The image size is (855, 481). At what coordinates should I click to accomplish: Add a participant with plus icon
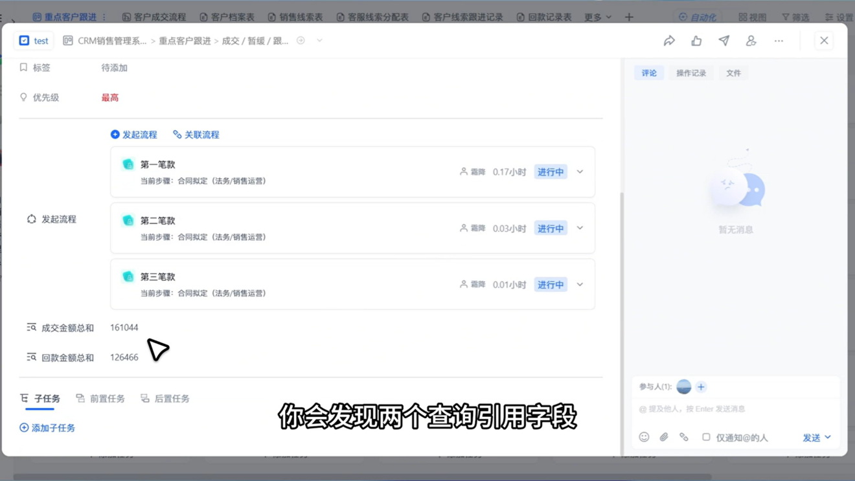(701, 387)
